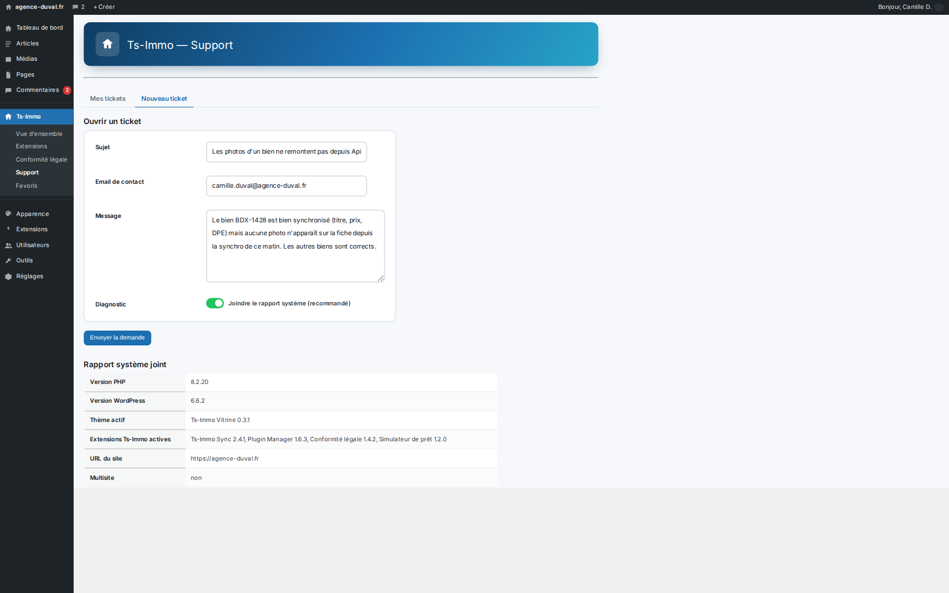Click the Pages document icon

point(8,75)
